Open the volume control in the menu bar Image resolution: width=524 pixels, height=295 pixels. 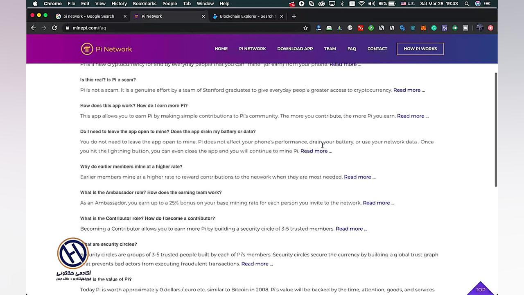tap(371, 4)
